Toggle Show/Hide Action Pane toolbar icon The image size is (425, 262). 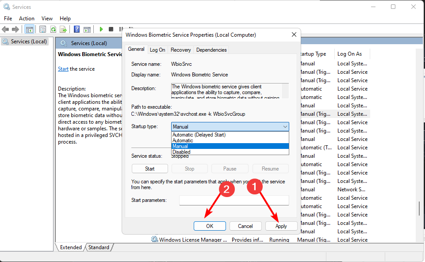click(87, 29)
